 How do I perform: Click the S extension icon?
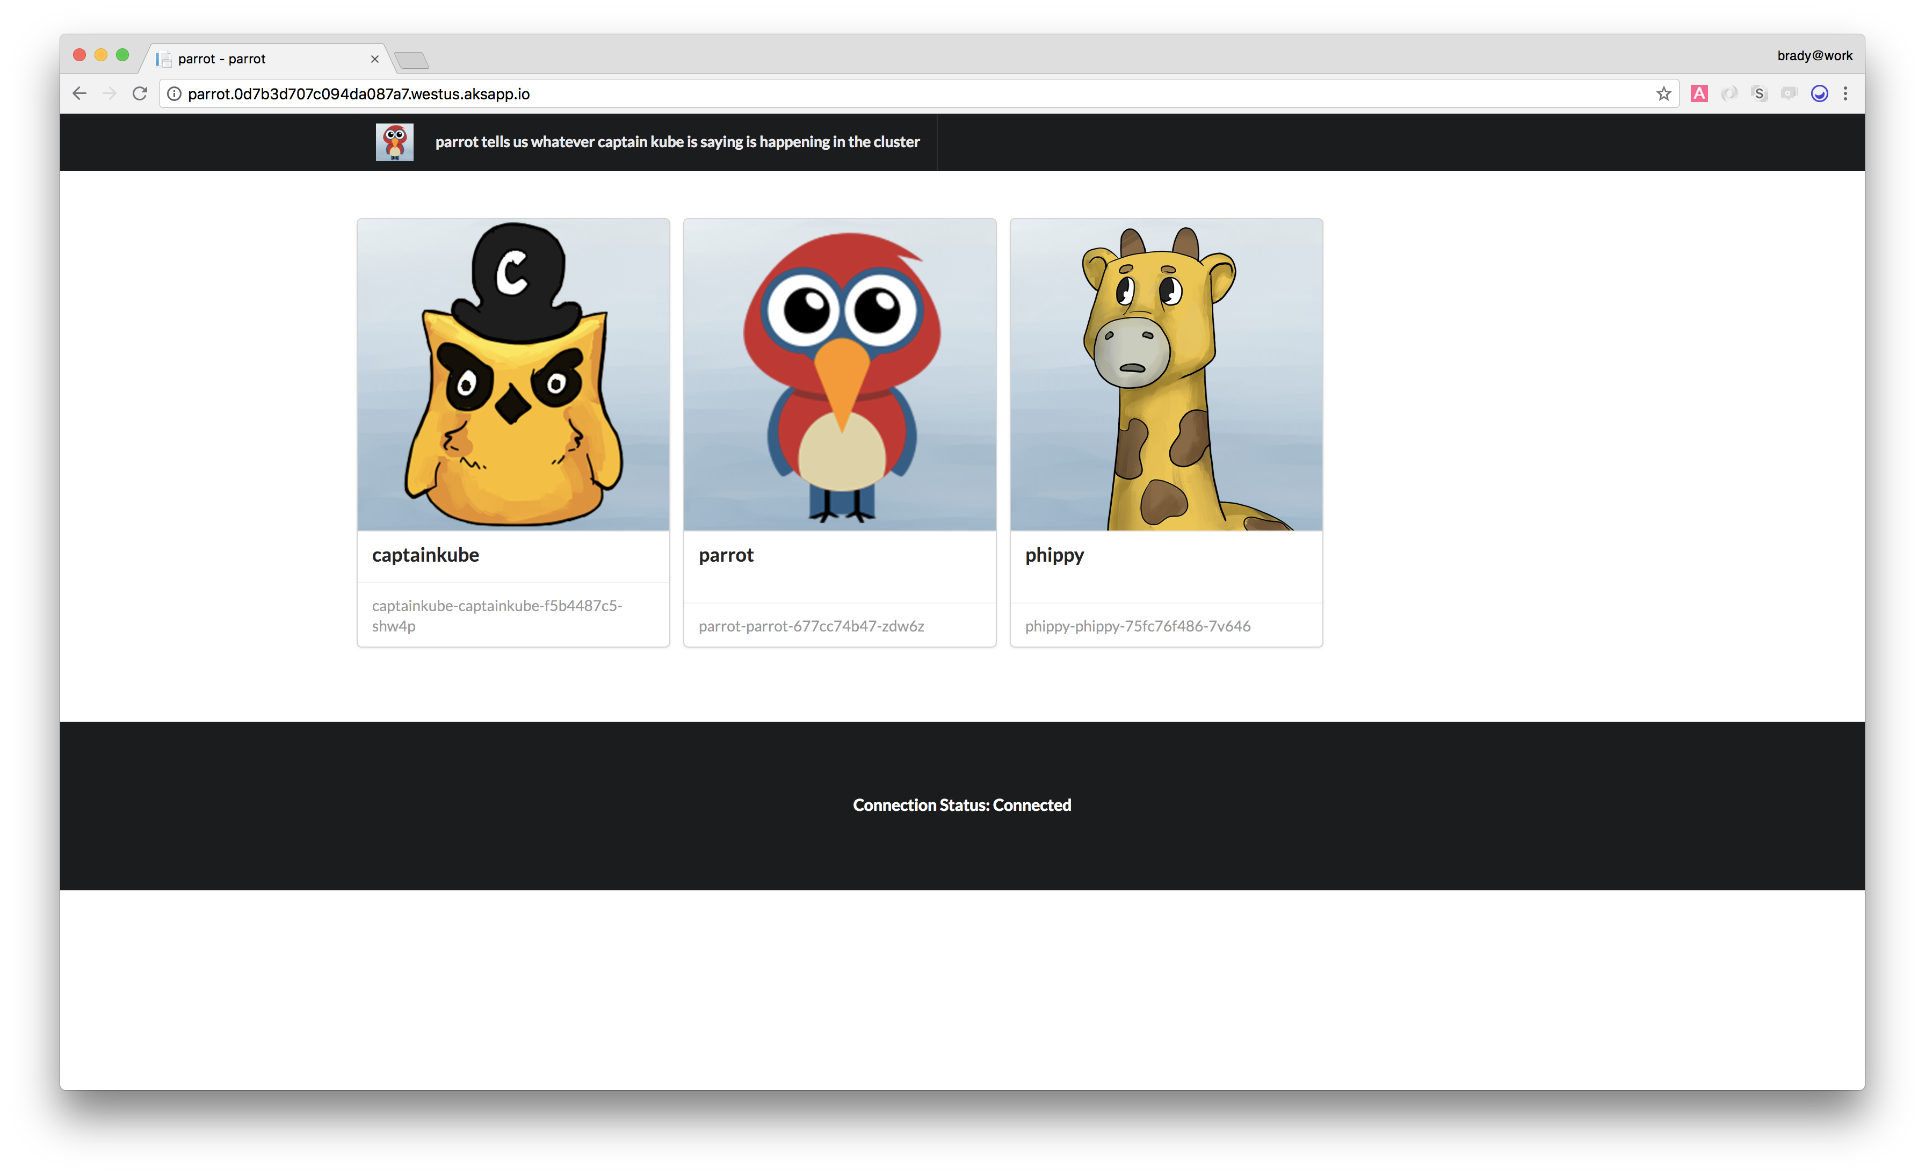[x=1758, y=94]
